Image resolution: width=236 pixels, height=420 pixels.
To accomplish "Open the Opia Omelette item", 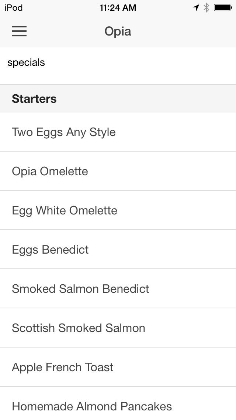I will click(118, 171).
